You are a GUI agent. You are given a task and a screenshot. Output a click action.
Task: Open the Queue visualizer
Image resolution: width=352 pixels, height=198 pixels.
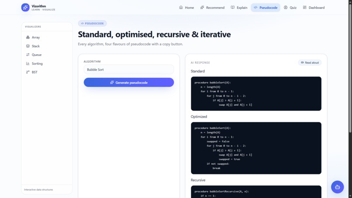[47, 55]
